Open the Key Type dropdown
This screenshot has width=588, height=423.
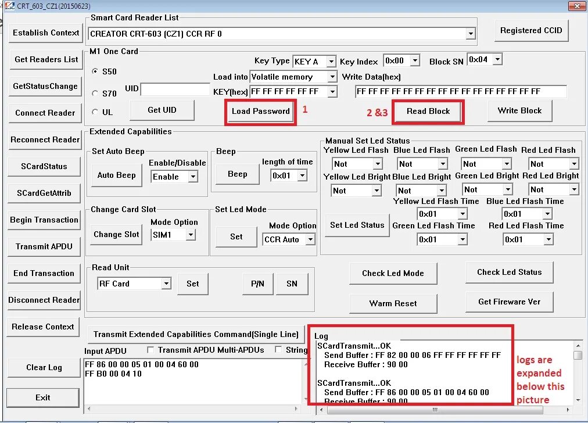331,61
